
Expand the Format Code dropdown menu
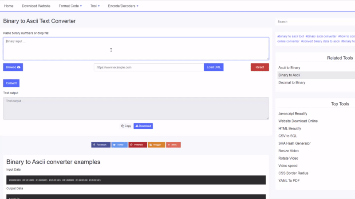click(x=70, y=6)
